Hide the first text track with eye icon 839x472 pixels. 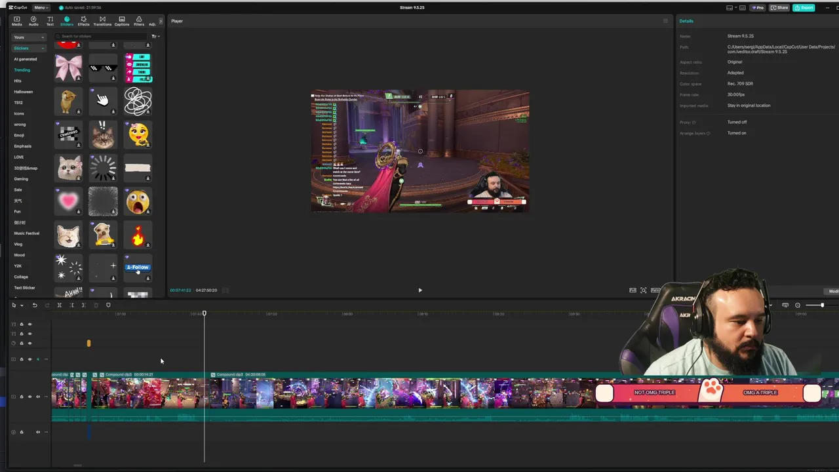(x=29, y=324)
